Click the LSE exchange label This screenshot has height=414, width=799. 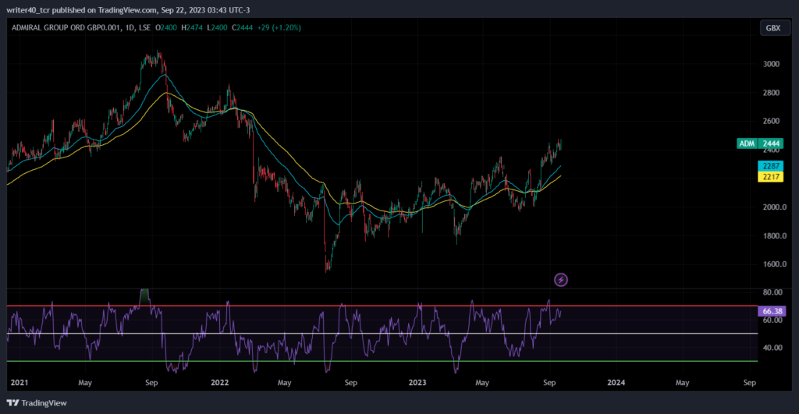click(144, 27)
